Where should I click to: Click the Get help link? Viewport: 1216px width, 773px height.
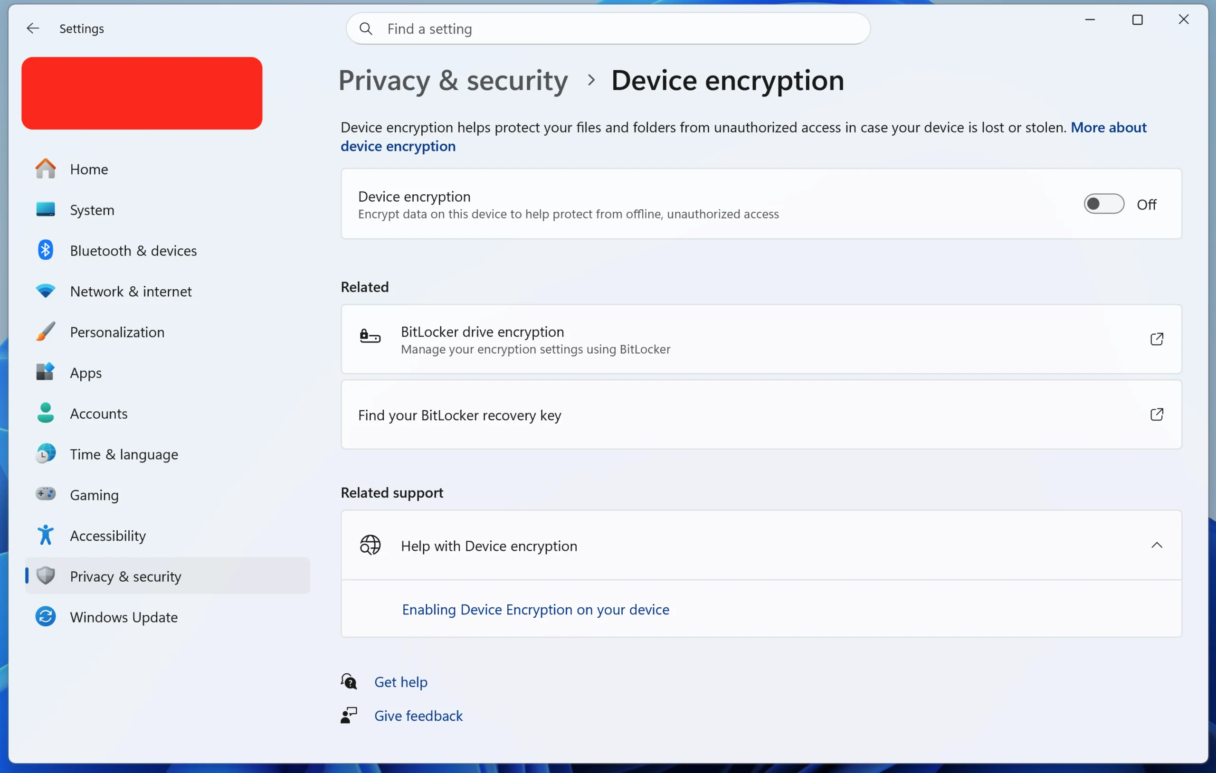pos(401,682)
